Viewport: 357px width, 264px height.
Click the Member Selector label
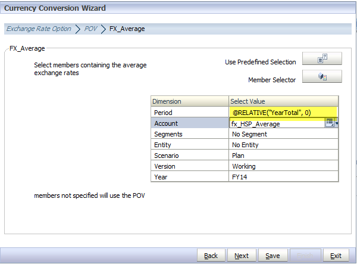272,80
